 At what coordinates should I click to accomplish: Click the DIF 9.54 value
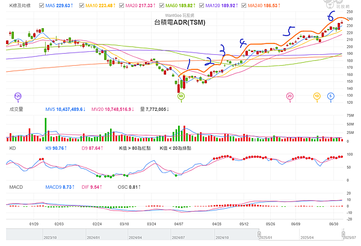point(92,187)
